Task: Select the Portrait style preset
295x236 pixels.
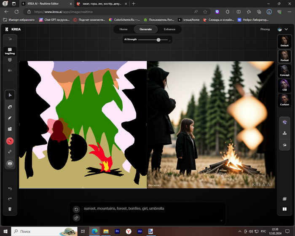Action: coord(285,56)
